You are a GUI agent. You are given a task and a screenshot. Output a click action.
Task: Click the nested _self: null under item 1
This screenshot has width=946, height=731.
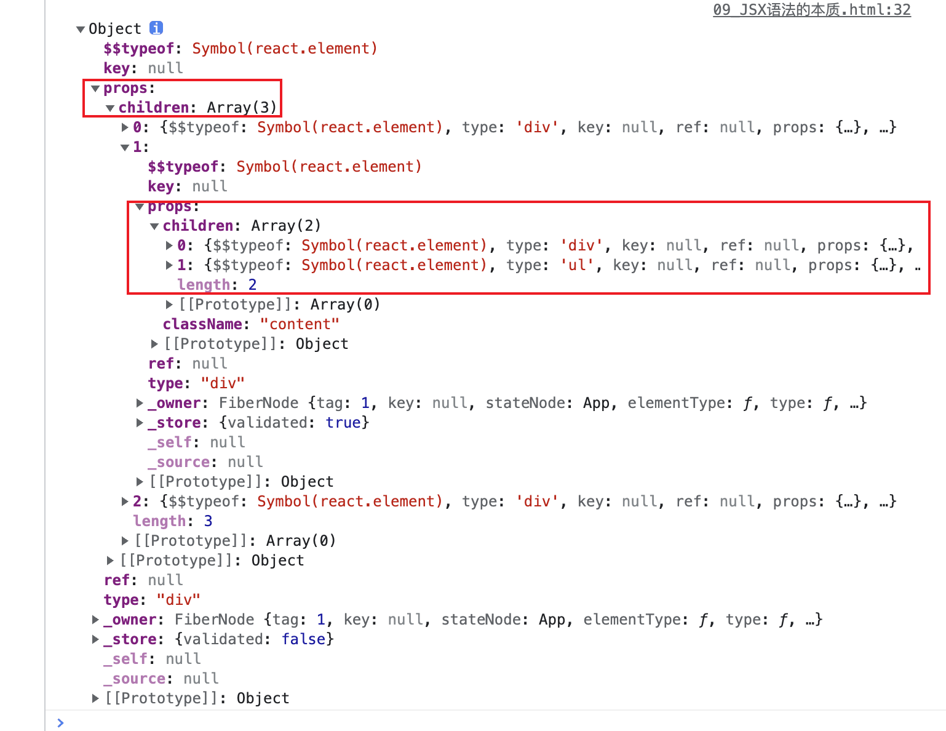pos(196,442)
